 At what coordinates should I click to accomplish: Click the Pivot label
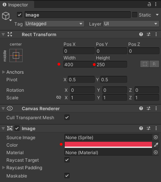12,80
